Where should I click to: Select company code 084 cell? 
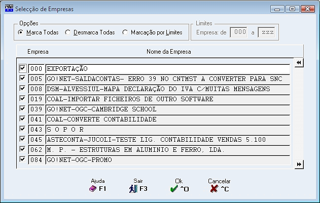pyautogui.click(x=37, y=160)
